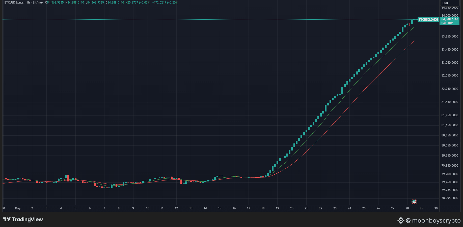
Task: Click the 82,650.0000 price axis label
Action: pos(450,75)
